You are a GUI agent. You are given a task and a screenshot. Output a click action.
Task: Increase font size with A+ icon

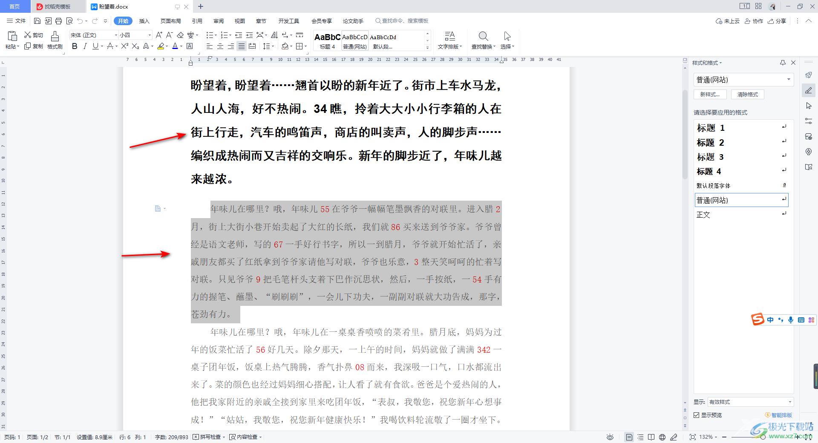point(159,35)
